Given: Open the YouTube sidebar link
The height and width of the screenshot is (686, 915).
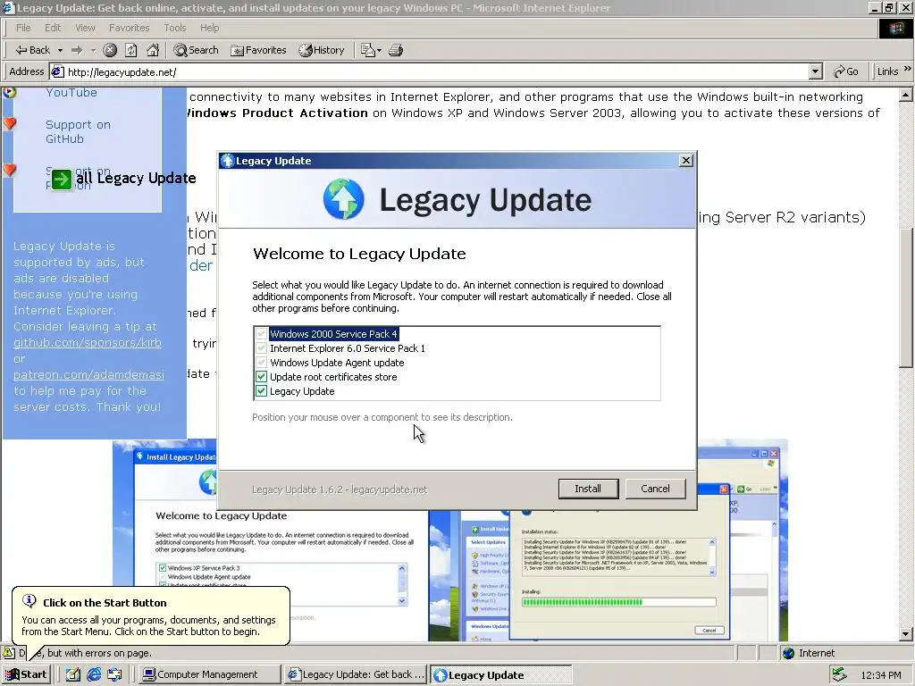Looking at the screenshot, I should coord(71,92).
